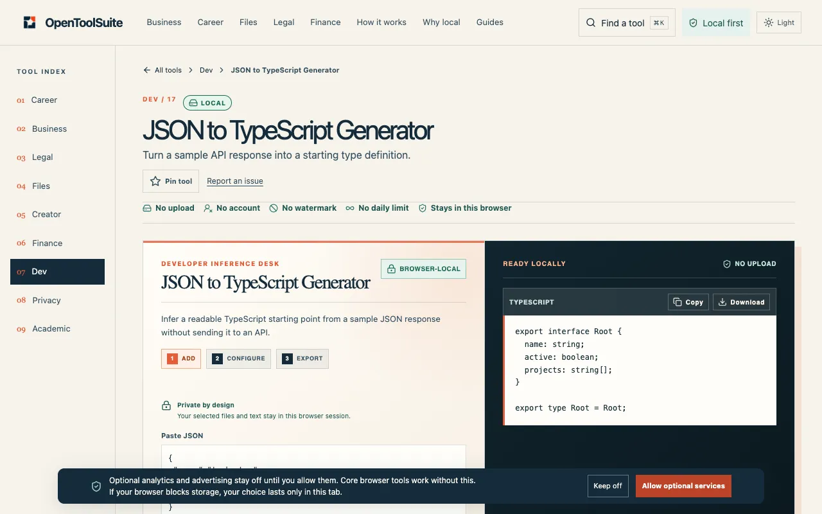Select step 1 ADD tab
822x514 pixels.
(181, 359)
